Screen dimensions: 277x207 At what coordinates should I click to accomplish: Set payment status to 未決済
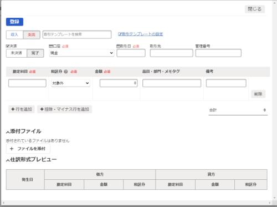(x=17, y=53)
